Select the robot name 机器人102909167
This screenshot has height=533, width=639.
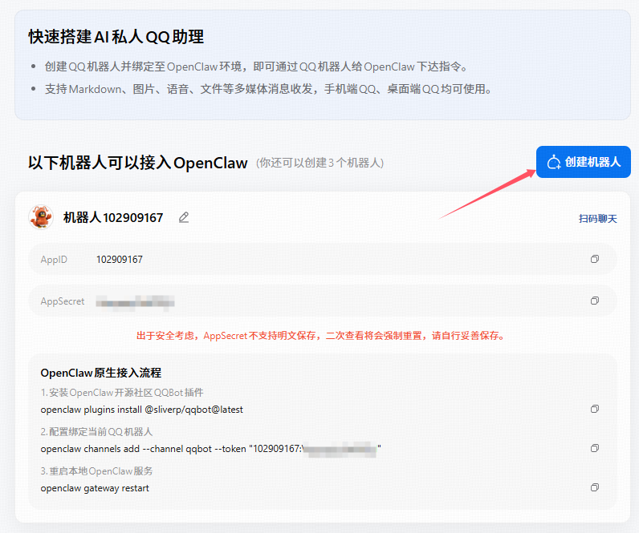coord(113,218)
